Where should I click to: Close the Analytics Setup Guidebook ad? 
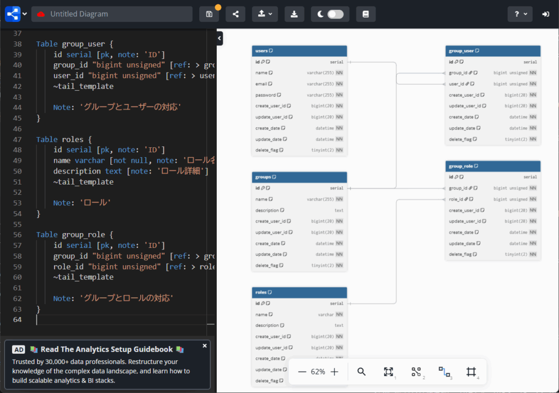pyautogui.click(x=205, y=346)
